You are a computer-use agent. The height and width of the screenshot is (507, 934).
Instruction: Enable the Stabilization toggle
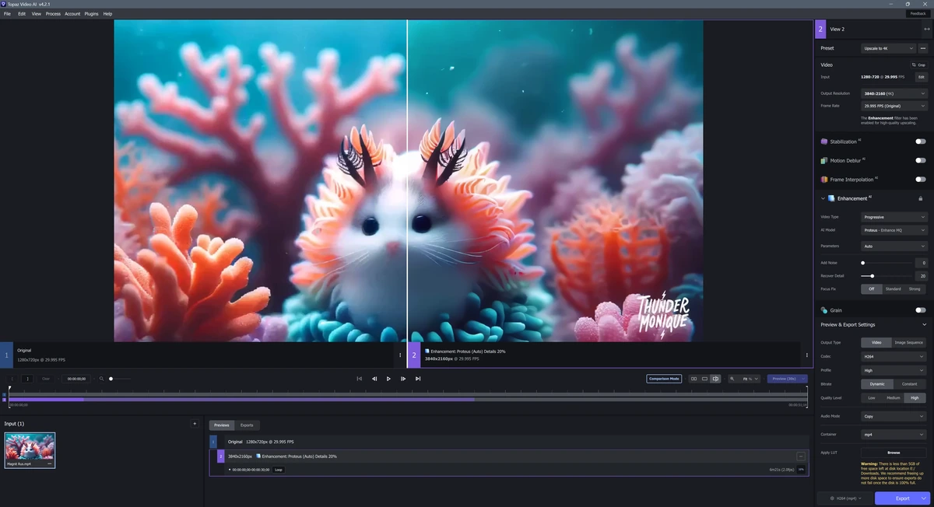pos(921,142)
